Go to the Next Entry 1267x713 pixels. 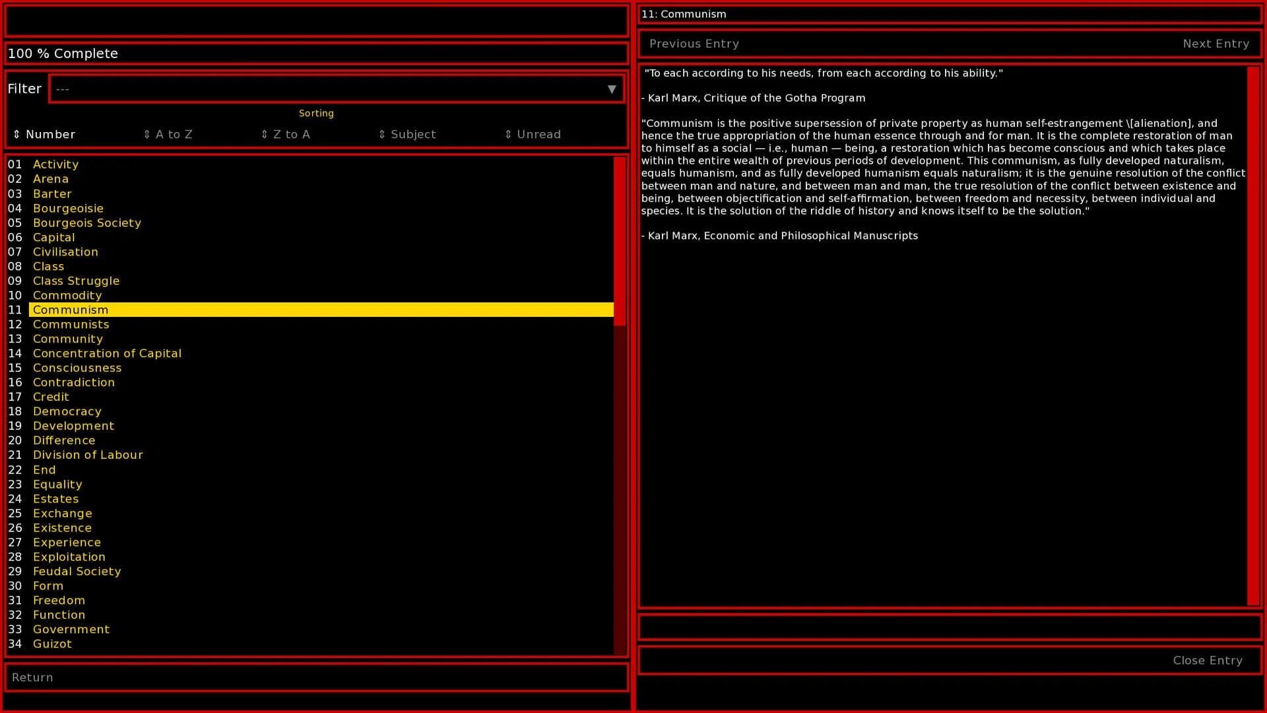point(1216,44)
